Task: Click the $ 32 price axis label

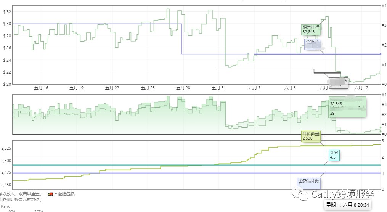Action: [7, 11]
